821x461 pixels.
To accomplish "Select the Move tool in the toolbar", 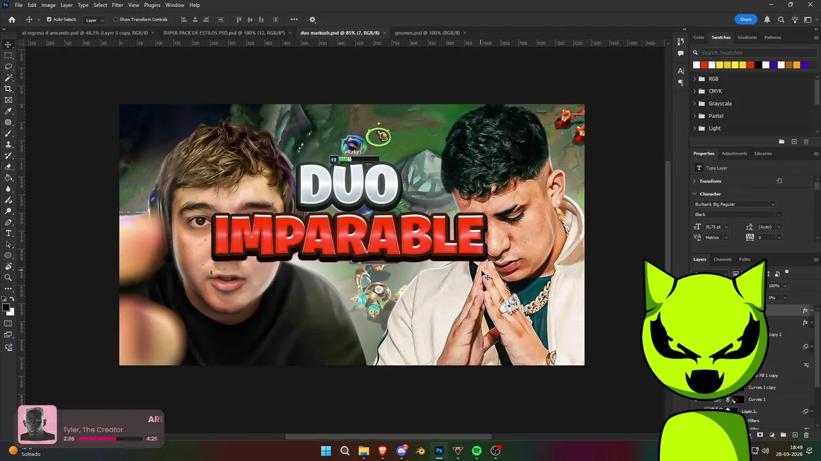I will [x=8, y=45].
